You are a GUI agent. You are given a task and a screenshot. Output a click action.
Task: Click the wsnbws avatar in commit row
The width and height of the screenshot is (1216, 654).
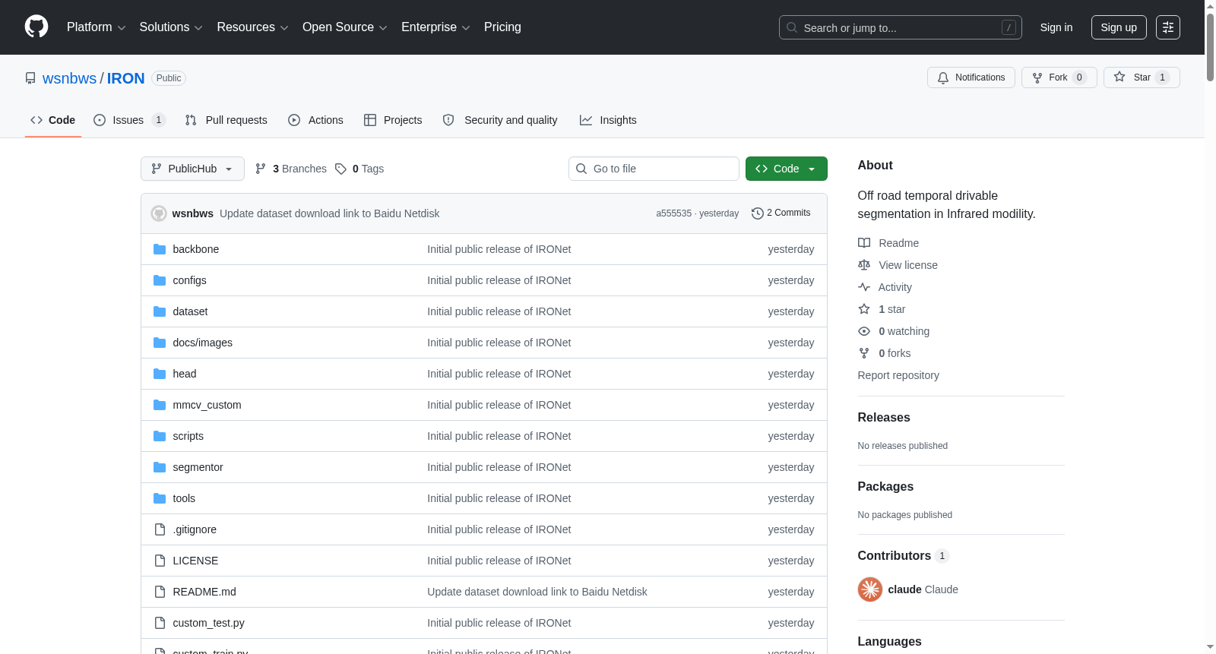coord(159,213)
